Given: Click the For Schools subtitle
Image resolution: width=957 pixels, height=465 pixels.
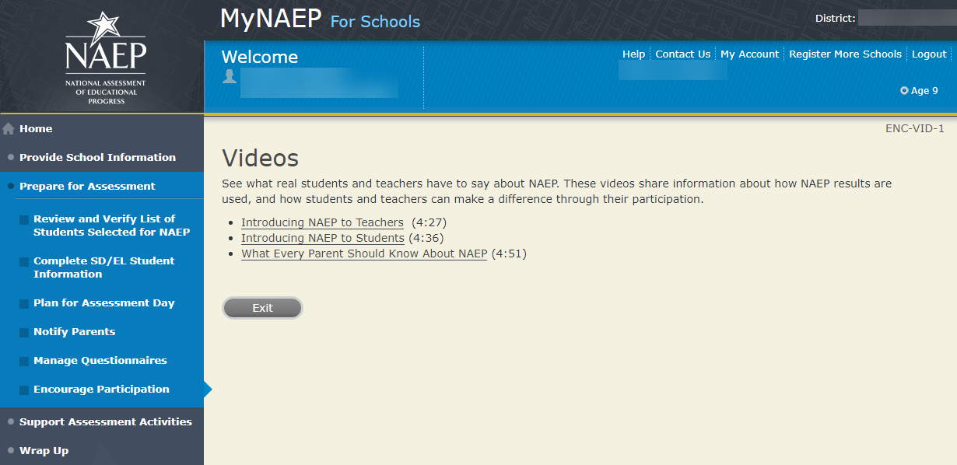Looking at the screenshot, I should (375, 22).
